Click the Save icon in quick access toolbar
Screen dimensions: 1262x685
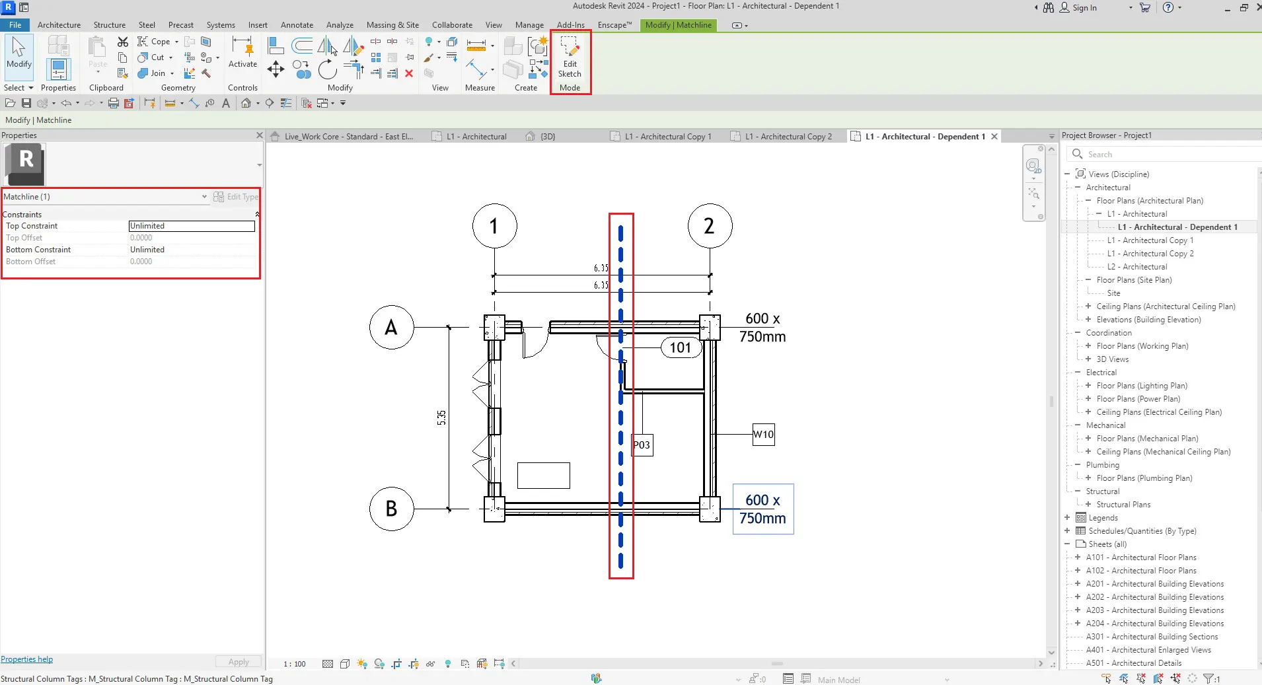pyautogui.click(x=26, y=103)
